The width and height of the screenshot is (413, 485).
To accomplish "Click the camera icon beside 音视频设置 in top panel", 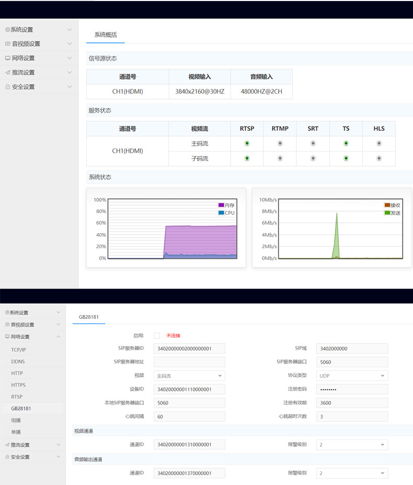I will pos(8,44).
